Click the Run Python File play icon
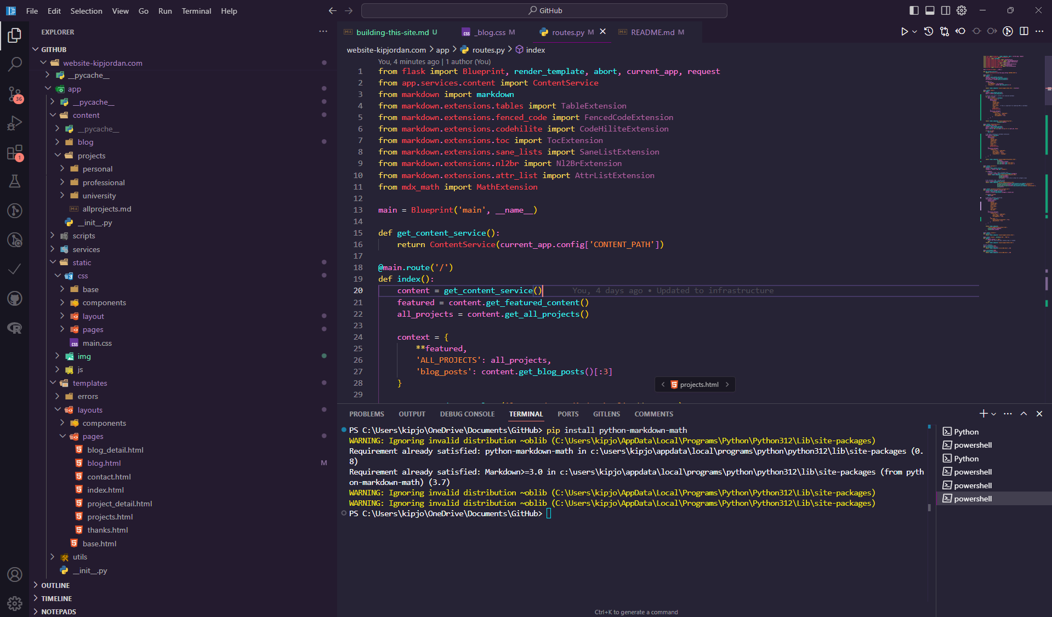 tap(904, 32)
